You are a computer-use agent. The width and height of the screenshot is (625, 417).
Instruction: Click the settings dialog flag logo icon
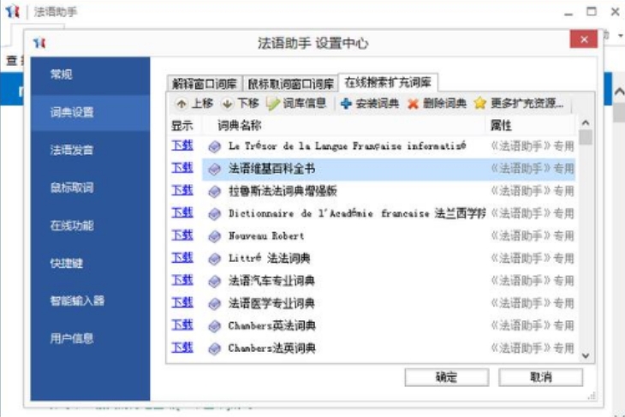coord(39,42)
